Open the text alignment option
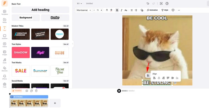This screenshot has width=209, height=108. tap(132, 10)
